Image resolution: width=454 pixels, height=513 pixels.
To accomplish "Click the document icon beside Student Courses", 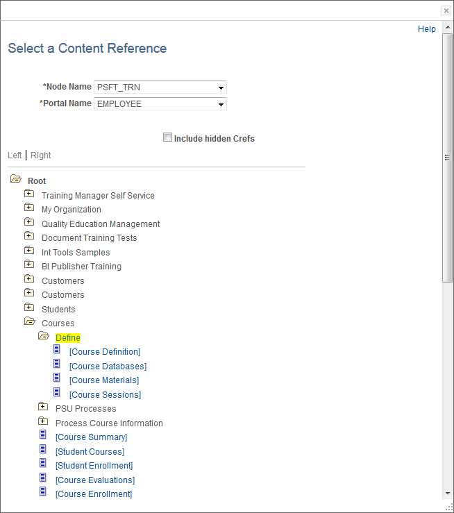I will pyautogui.click(x=43, y=449).
